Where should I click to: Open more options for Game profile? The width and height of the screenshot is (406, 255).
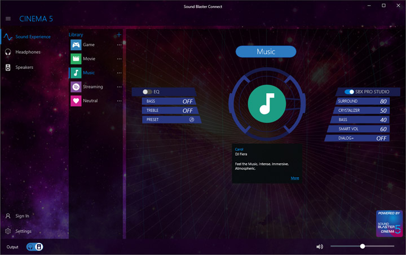pos(119,45)
